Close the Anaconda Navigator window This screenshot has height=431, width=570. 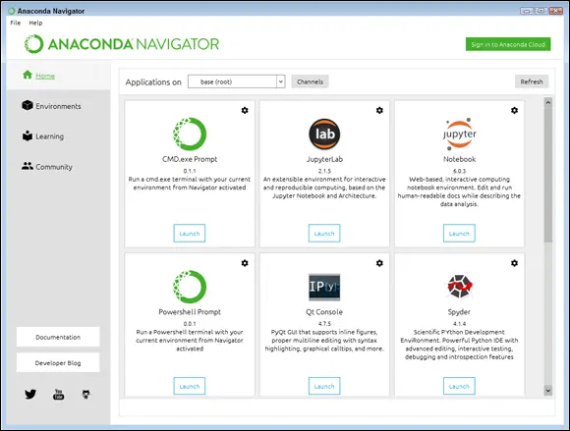pyautogui.click(x=556, y=11)
